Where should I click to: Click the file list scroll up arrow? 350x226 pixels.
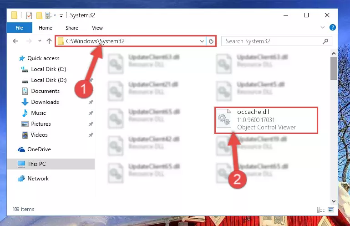(334, 53)
